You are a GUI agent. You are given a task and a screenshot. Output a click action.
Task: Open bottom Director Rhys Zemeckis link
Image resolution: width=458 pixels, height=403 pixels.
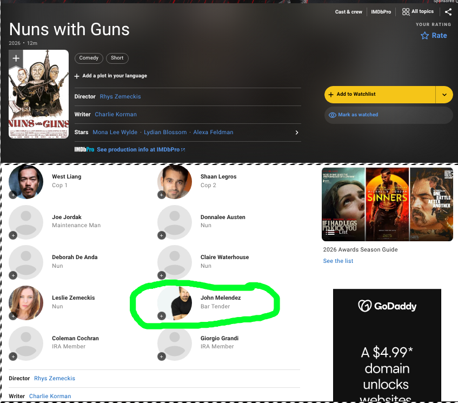pyautogui.click(x=55, y=379)
